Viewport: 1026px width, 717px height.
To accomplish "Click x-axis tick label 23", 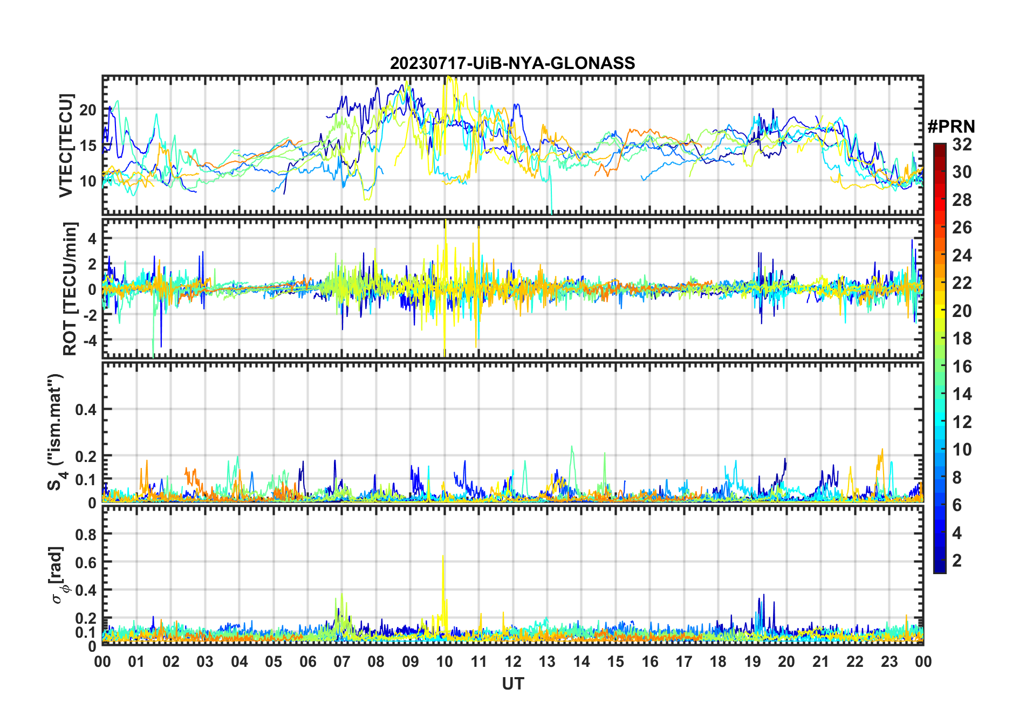I will (x=889, y=661).
